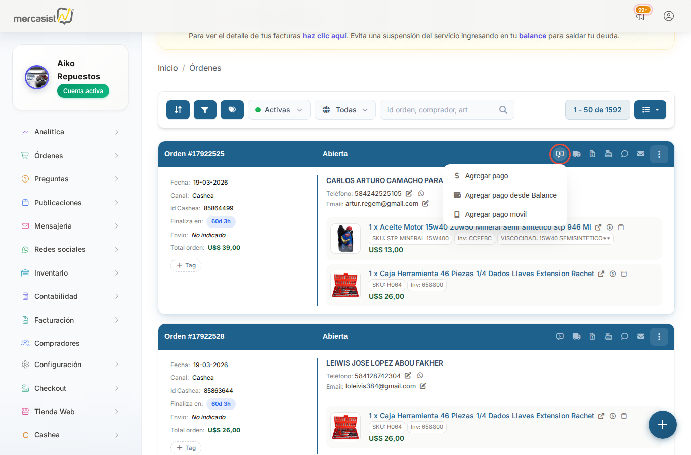Click the balance link in the notice banner
Image resolution: width=691 pixels, height=455 pixels.
tap(533, 36)
